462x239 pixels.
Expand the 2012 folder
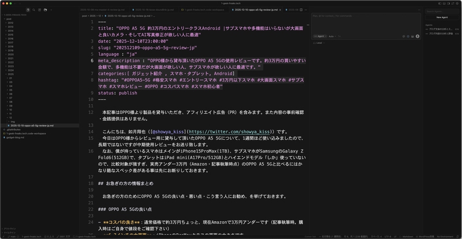point(10,22)
